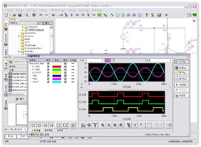Viewport: 201px width, 147px height.
Task: Toggle visibility checkbox for D_VIN1 probe
Action: click(x=48, y=67)
